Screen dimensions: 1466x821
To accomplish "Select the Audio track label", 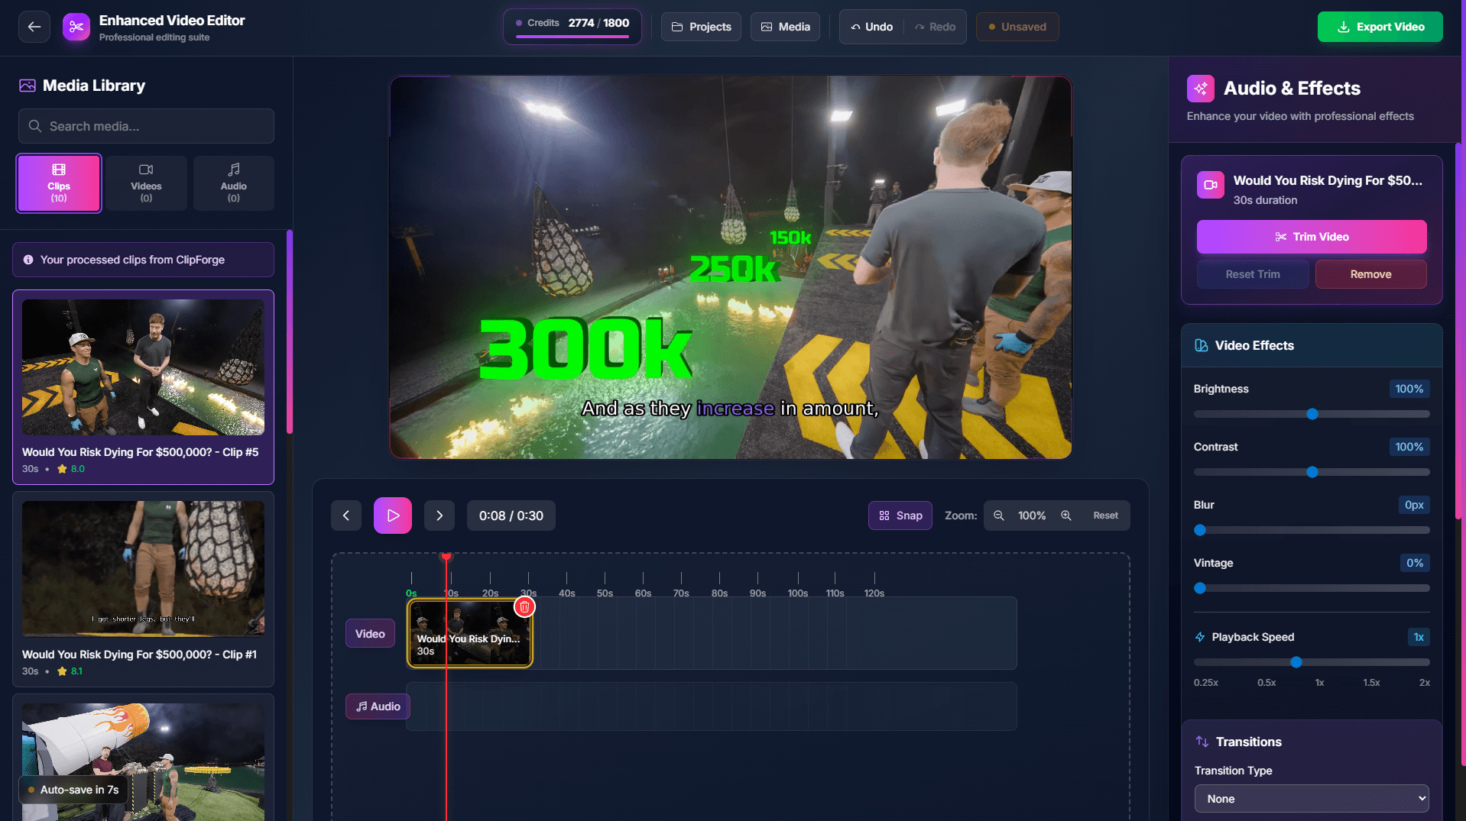I will [x=377, y=706].
